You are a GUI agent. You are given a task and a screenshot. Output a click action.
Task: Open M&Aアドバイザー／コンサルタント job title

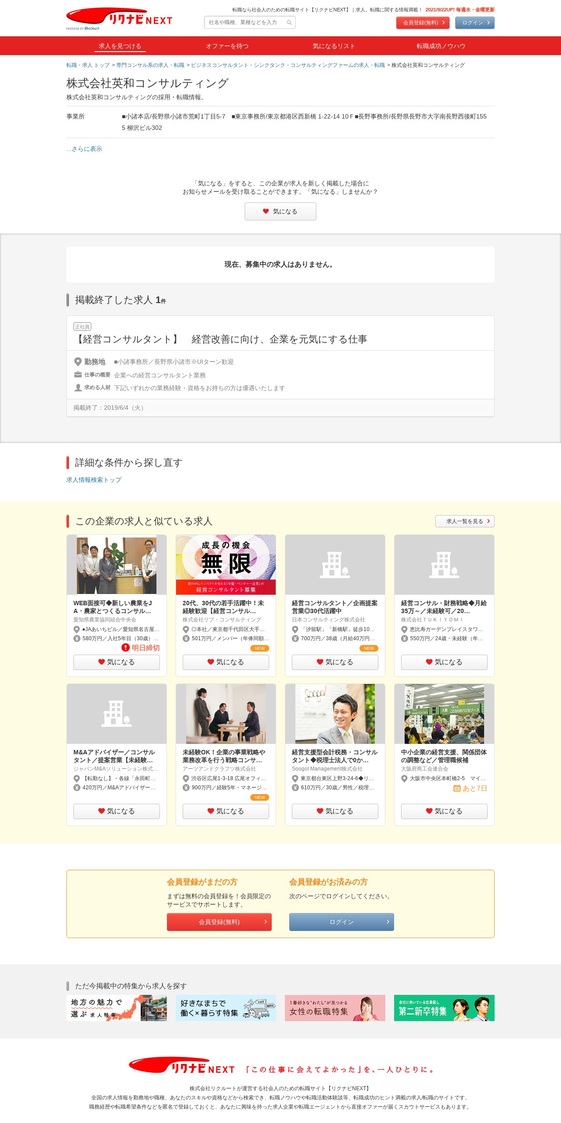coord(114,756)
